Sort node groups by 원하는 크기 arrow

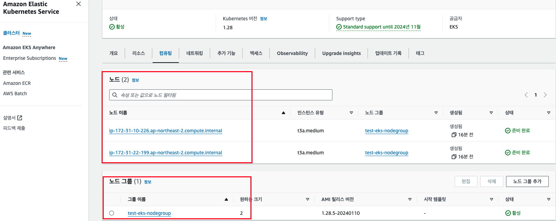308,199
